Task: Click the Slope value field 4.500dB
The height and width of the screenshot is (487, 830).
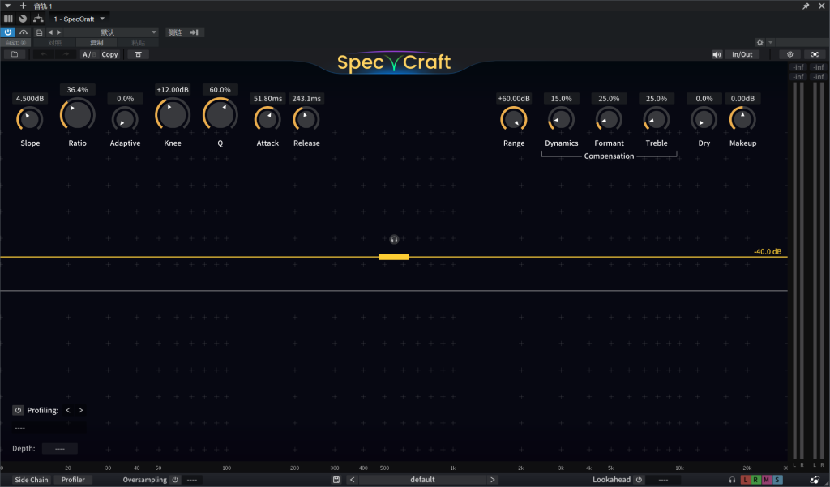Action: tap(30, 99)
